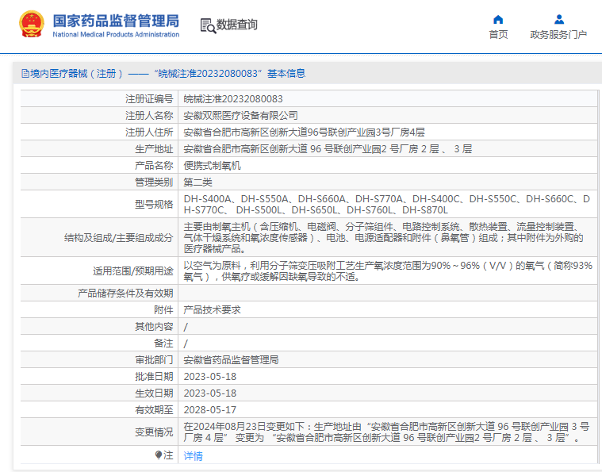
Task: Open the 首页 navigation item
Action: [498, 34]
